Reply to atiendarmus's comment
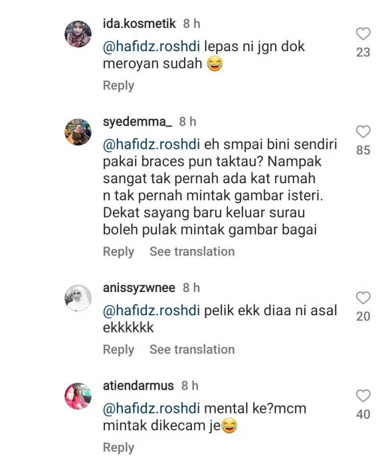Image resolution: width=392 pixels, height=460 pixels. (x=118, y=447)
